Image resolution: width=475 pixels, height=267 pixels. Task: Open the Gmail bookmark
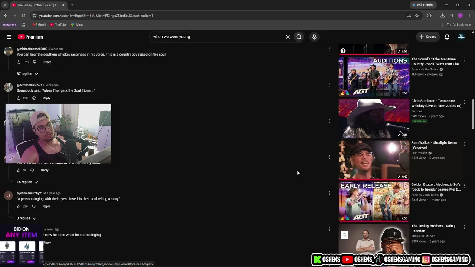click(x=39, y=25)
